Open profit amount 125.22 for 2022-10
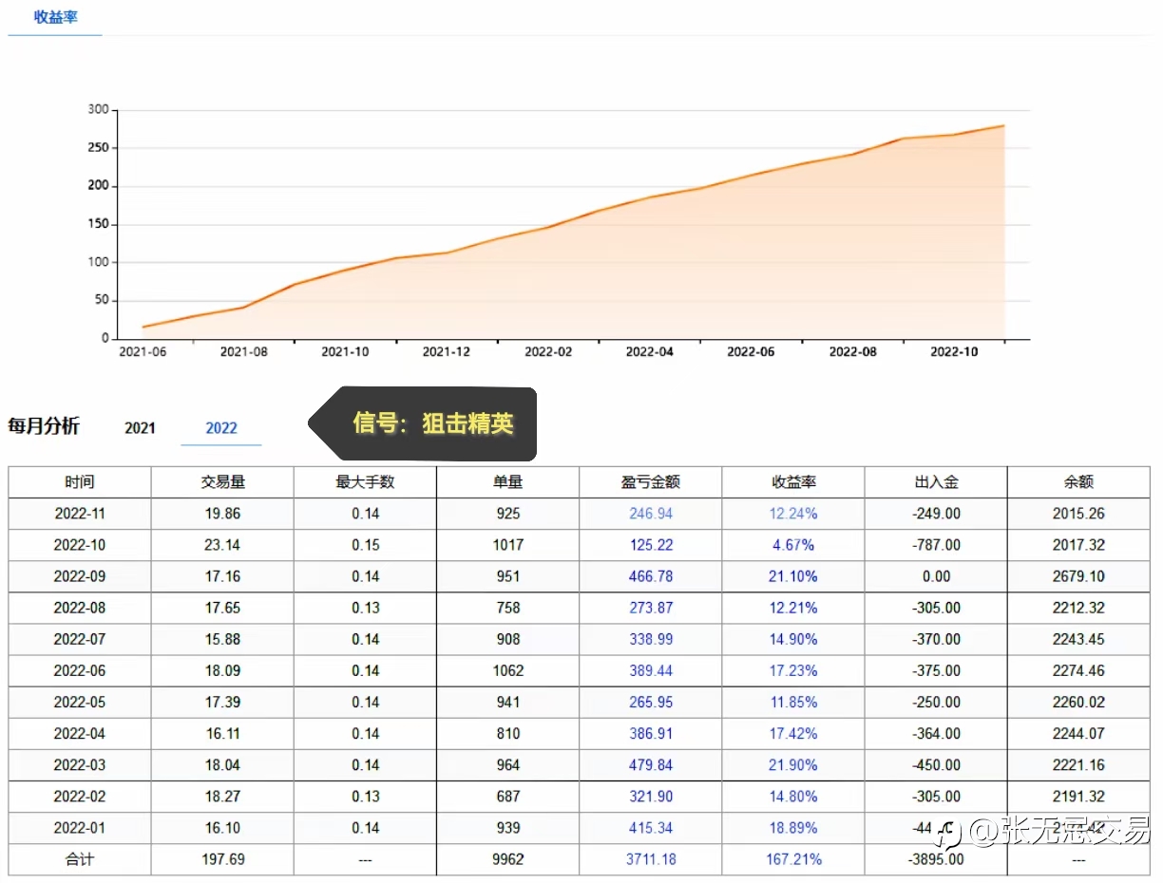Image resolution: width=1163 pixels, height=883 pixels. (651, 545)
